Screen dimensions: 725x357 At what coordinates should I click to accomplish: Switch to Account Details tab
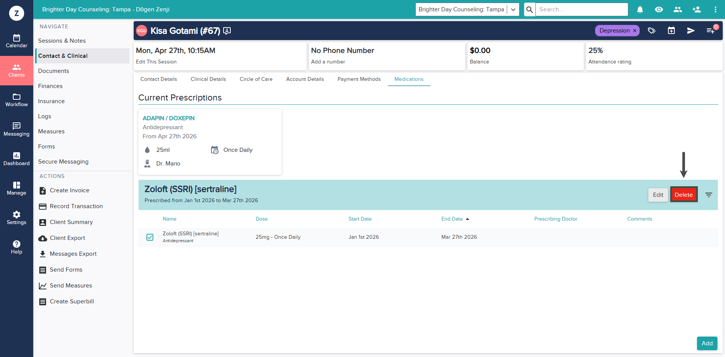point(305,79)
